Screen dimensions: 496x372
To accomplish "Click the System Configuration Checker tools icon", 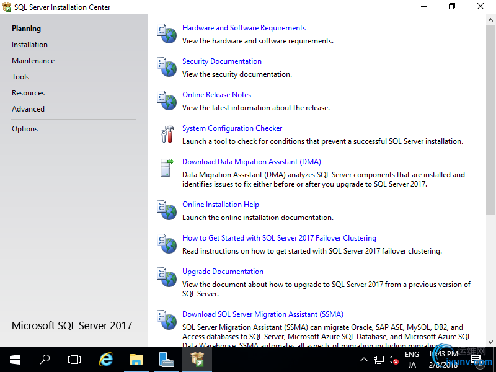I will [x=167, y=134].
